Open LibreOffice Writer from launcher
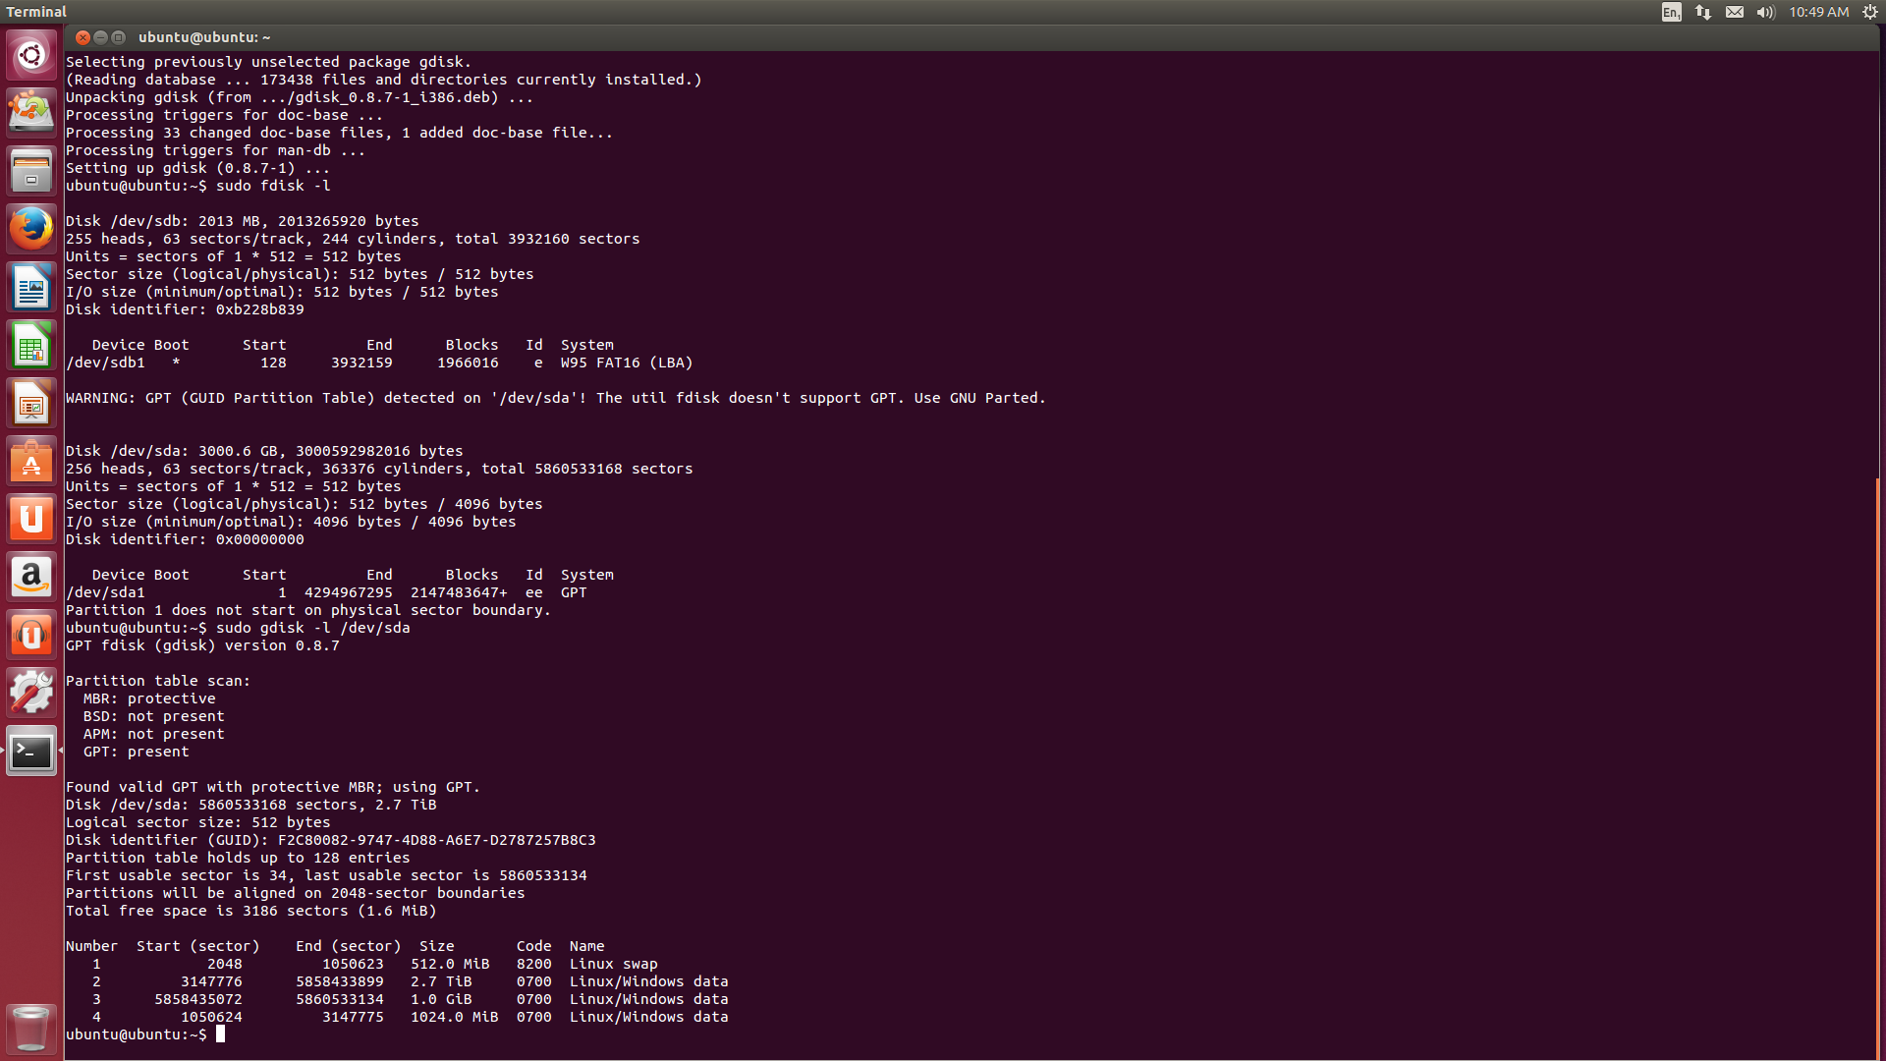The height and width of the screenshot is (1061, 1886). 31,287
